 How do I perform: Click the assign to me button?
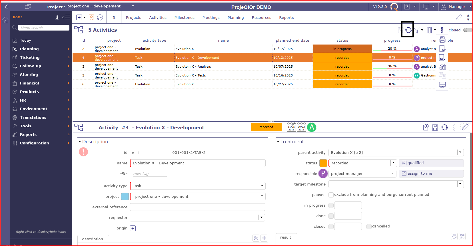[431, 174]
